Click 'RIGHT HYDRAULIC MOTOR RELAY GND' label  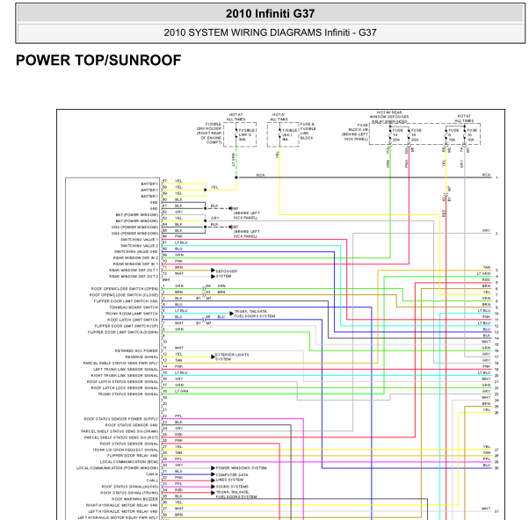122,505
